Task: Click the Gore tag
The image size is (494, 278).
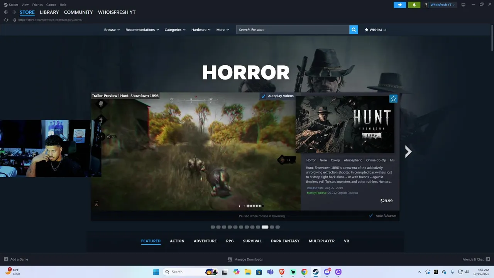Action: (x=323, y=160)
